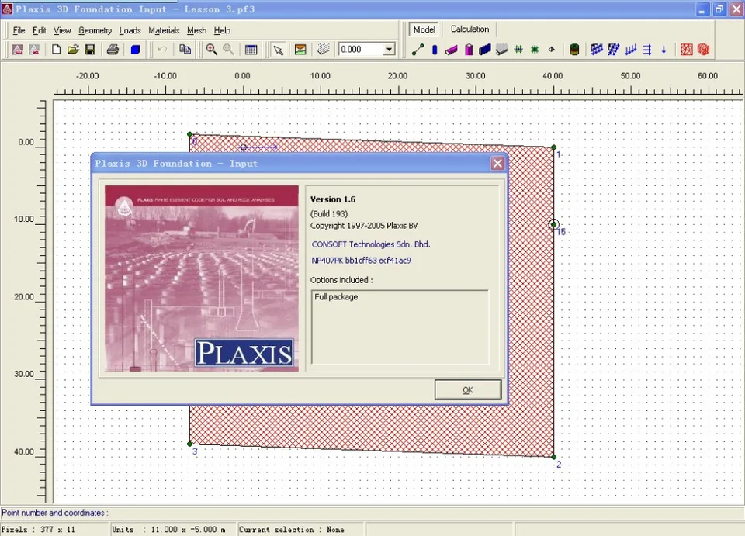This screenshot has width=745, height=536.
Task: Click the 'Pixels : 377 x 11' status entry
Action: tap(38, 529)
